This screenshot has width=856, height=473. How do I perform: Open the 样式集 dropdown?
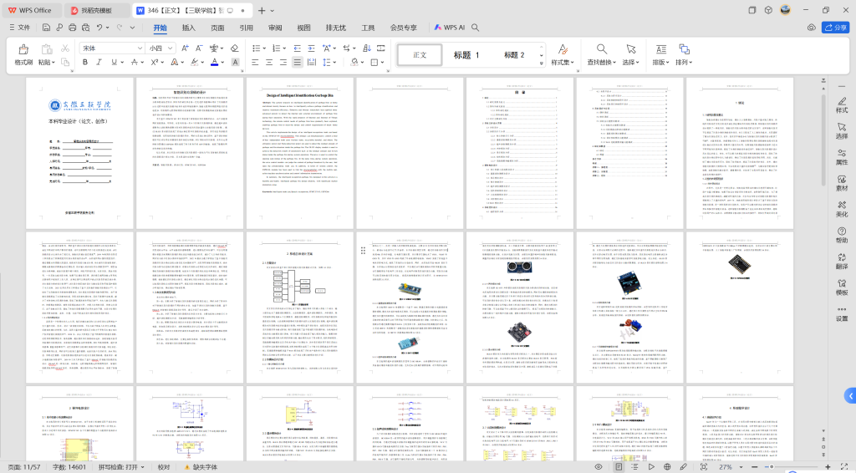click(563, 62)
